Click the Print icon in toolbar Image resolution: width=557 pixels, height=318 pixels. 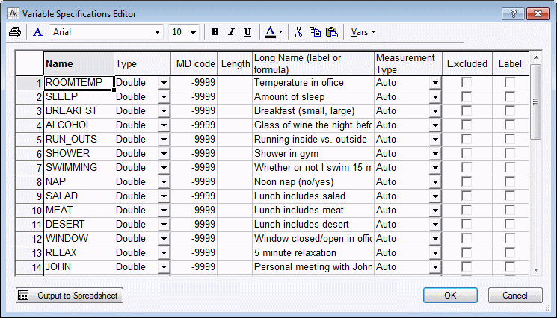pyautogui.click(x=15, y=32)
